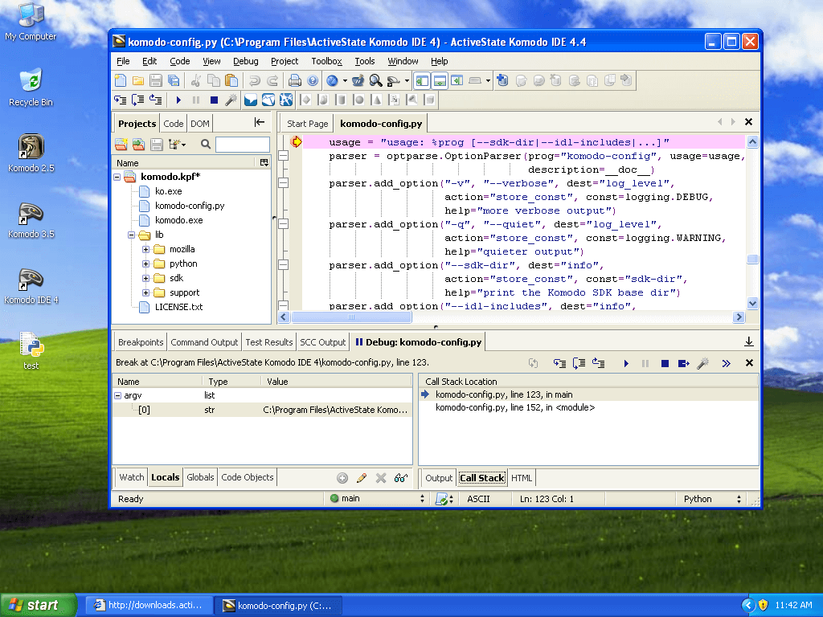
Task: Select the line 152 module call stack entry
Action: click(x=514, y=408)
